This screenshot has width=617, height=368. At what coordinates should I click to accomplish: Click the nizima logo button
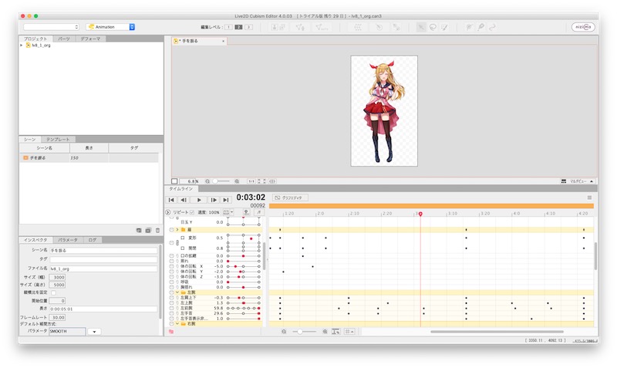pyautogui.click(x=583, y=27)
